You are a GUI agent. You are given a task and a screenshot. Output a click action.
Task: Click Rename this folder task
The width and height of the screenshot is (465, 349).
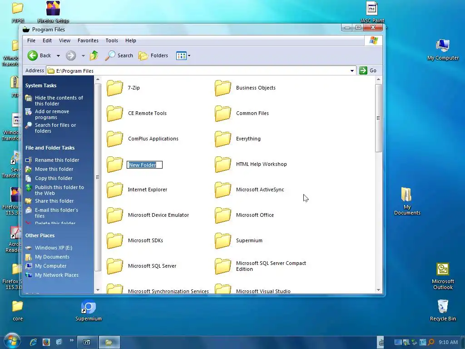57,160
